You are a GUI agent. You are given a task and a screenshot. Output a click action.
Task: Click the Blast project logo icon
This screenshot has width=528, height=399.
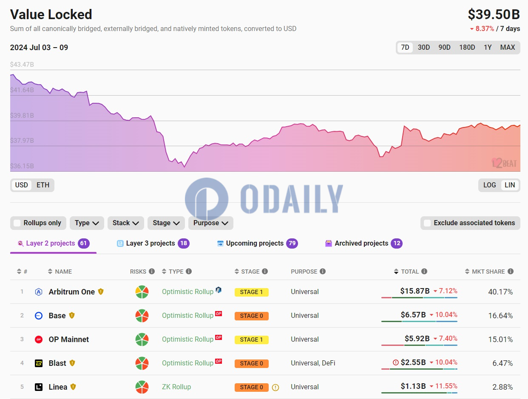tap(39, 363)
